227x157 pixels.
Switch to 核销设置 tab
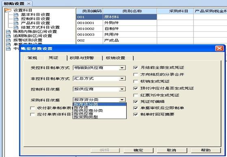(115, 58)
